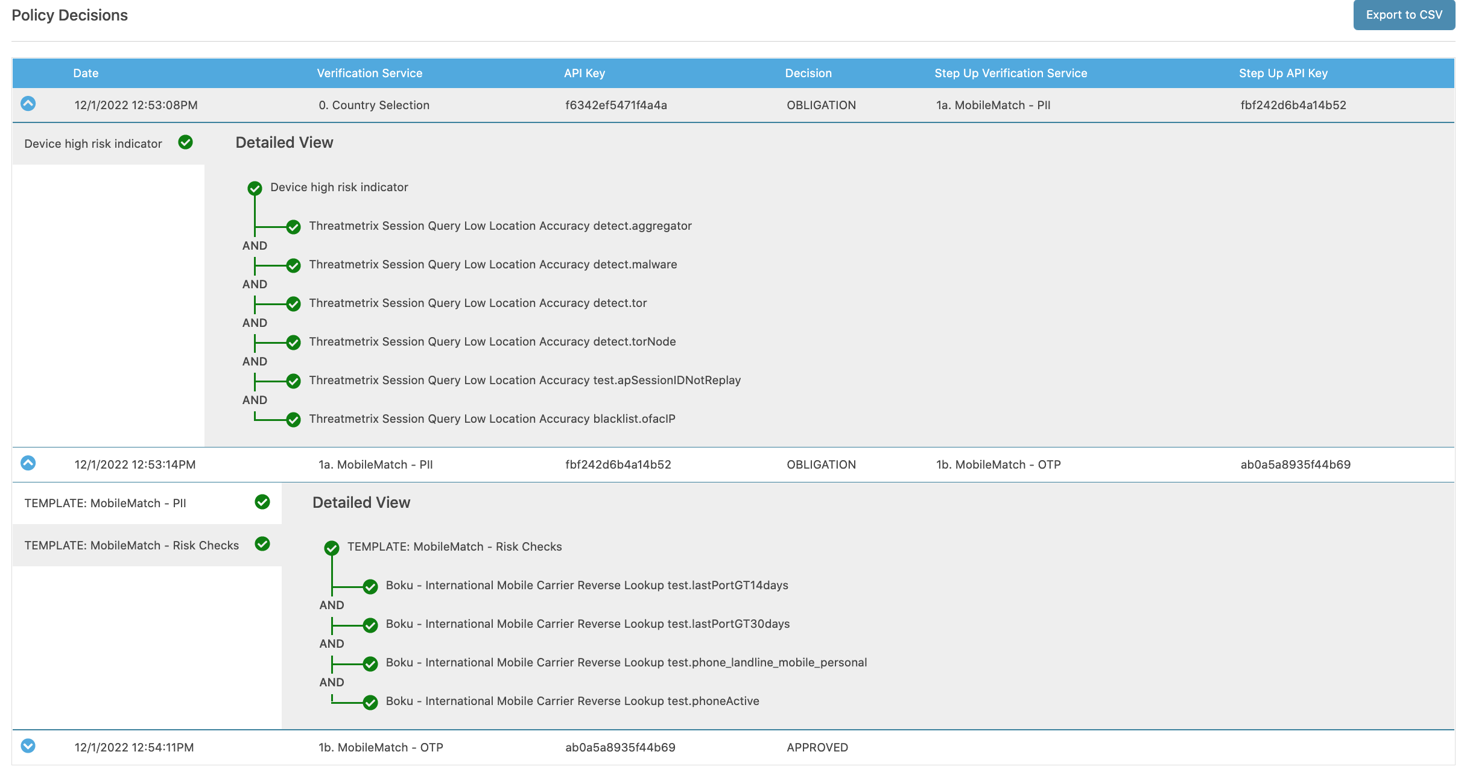Click API key ab0a5a8935f44b69 in 12:54:11PM row
Viewport: 1467px width, 778px height.
coord(620,747)
